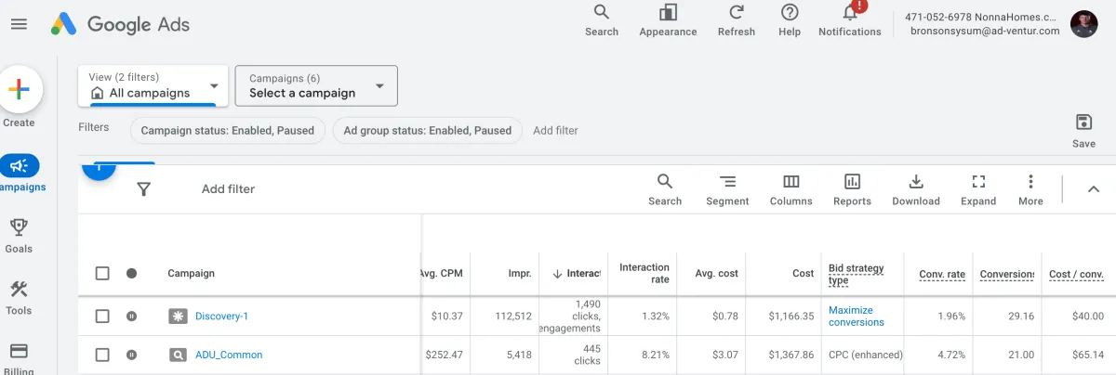This screenshot has height=375, width=1116.
Task: Sort by the Conversions column header
Action: (x=1007, y=274)
